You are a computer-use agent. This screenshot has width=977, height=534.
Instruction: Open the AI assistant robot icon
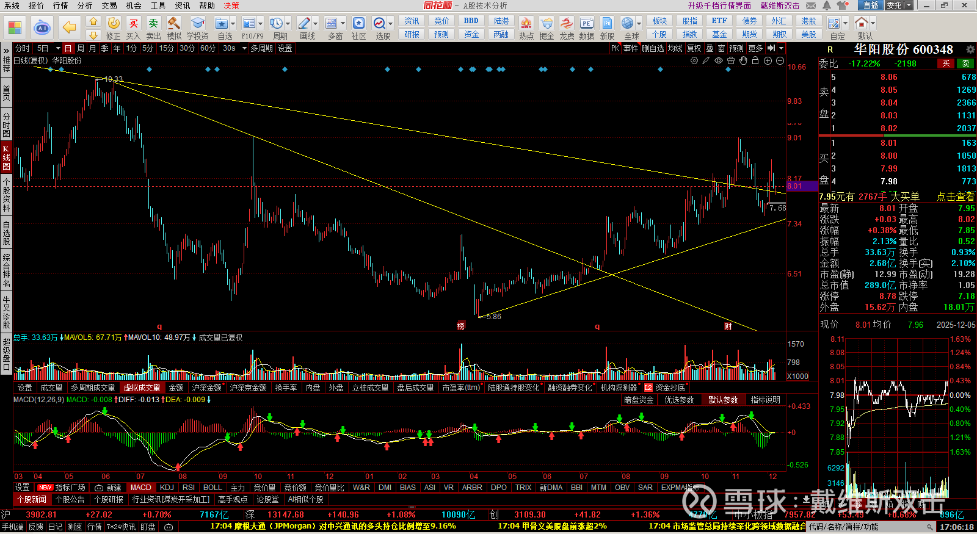(42, 27)
